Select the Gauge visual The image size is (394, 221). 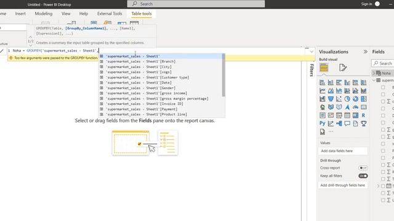click(x=355, y=107)
